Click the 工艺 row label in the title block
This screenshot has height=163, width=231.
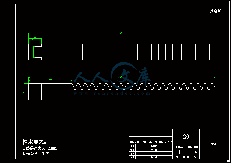[132, 158]
